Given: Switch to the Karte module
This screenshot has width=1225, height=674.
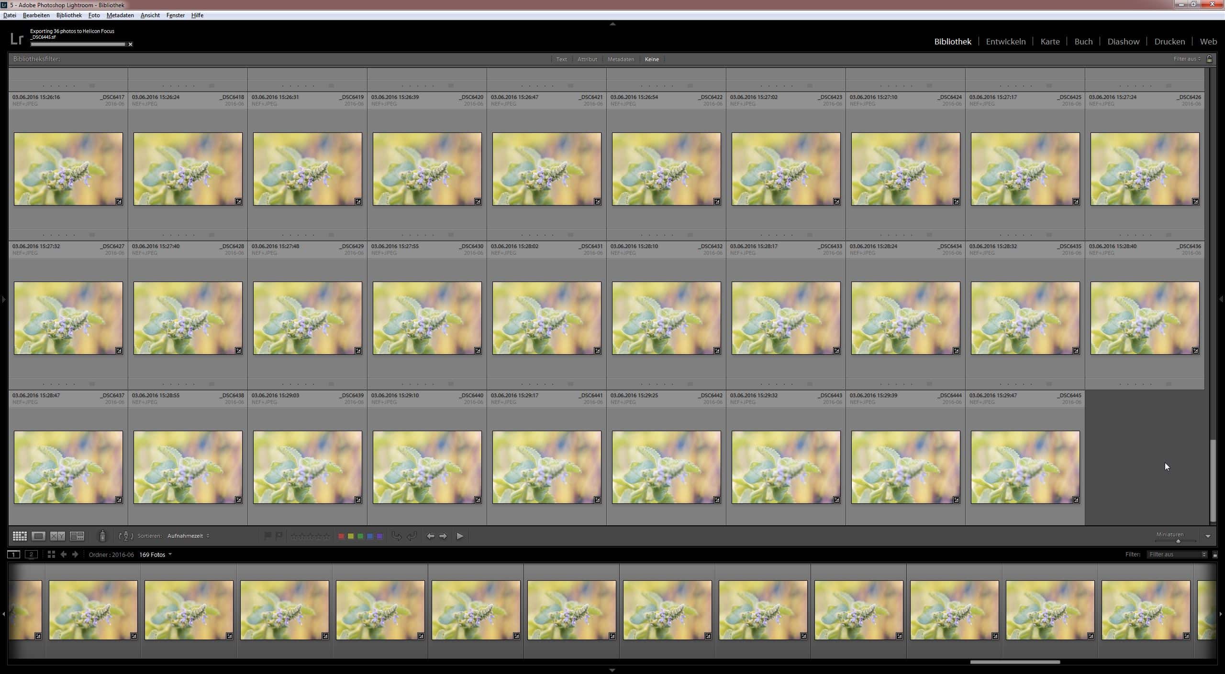Looking at the screenshot, I should (1050, 42).
